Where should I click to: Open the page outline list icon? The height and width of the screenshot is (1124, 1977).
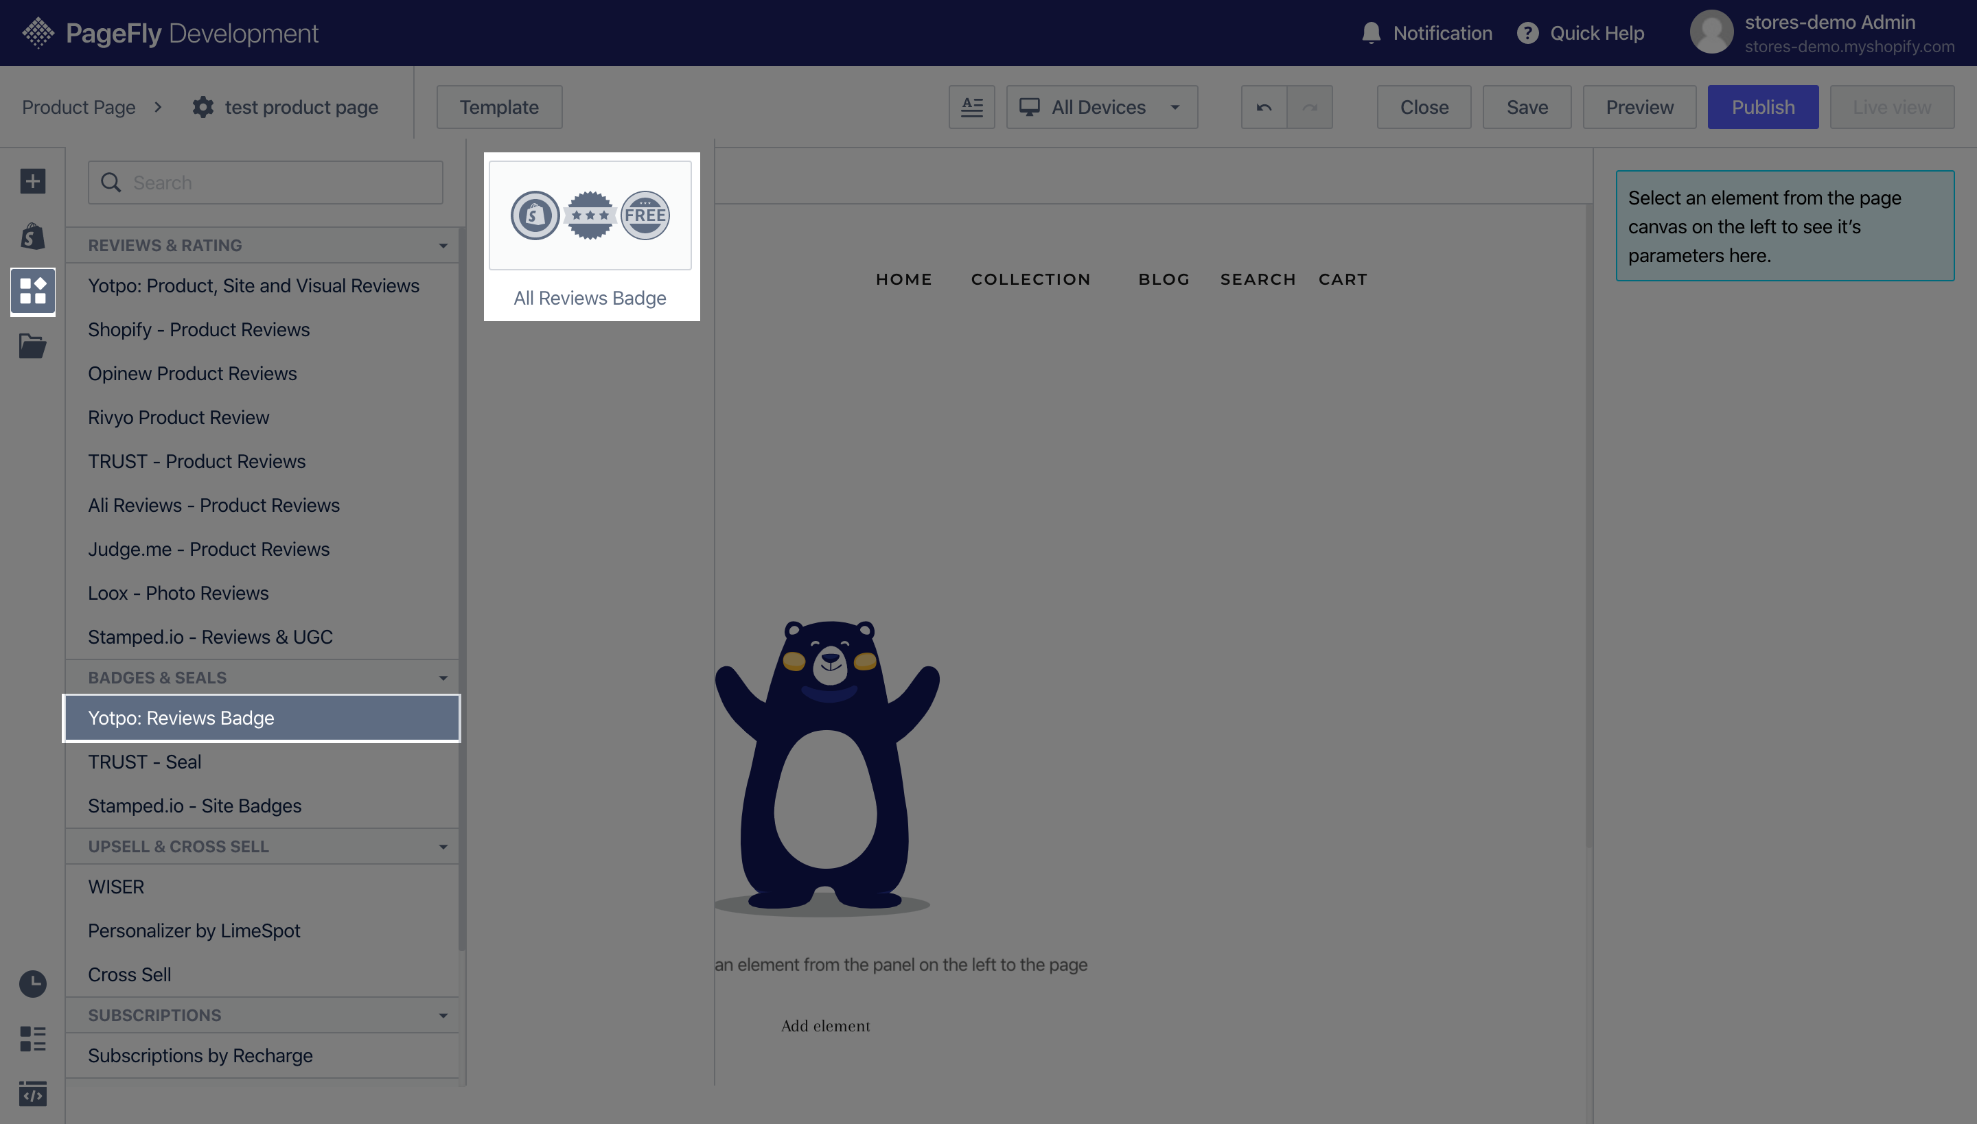32,1039
